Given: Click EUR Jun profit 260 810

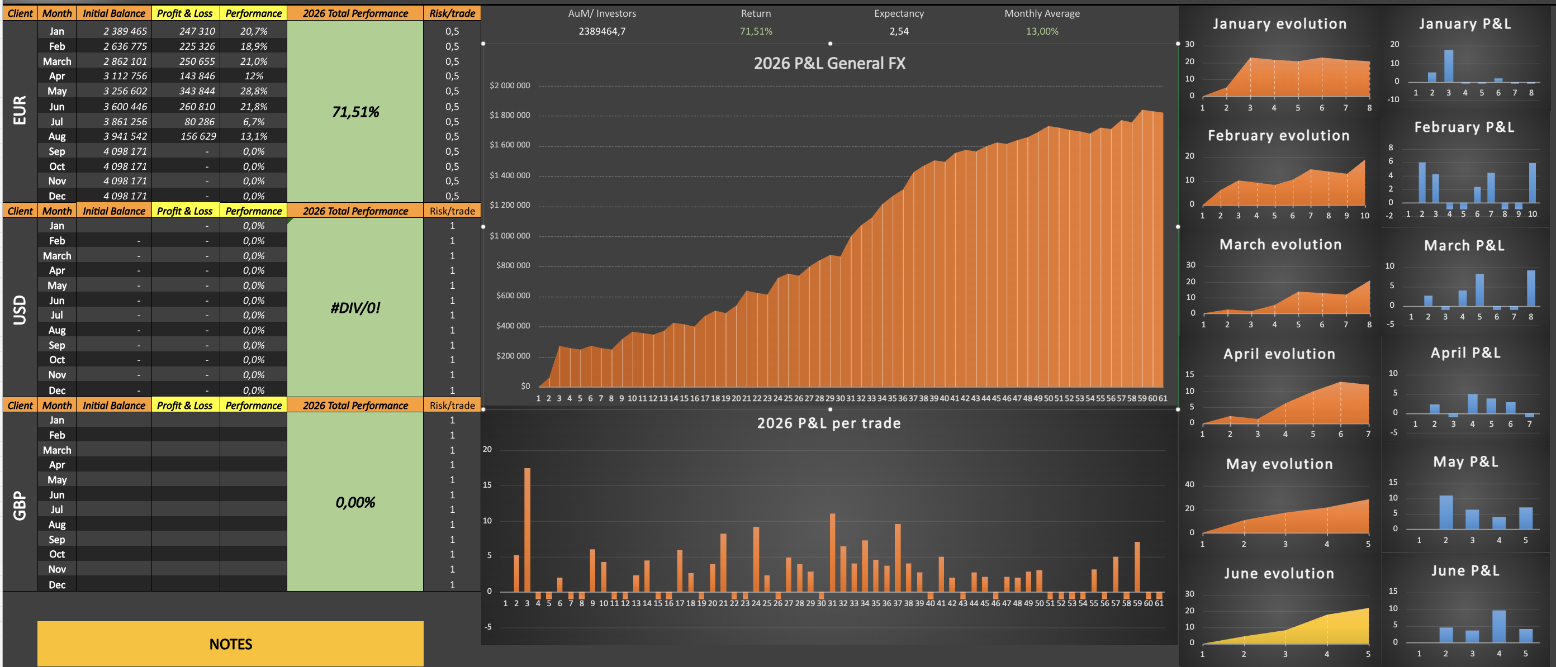Looking at the screenshot, I should click(186, 106).
